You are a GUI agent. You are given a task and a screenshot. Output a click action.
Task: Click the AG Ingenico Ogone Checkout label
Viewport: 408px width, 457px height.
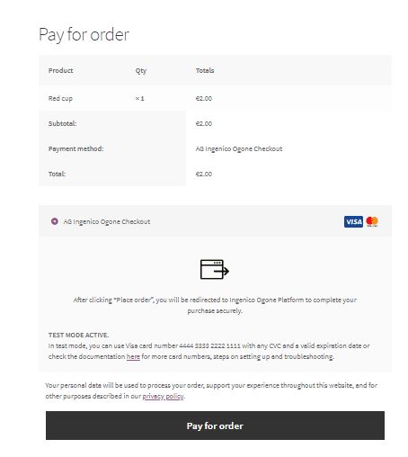[107, 221]
